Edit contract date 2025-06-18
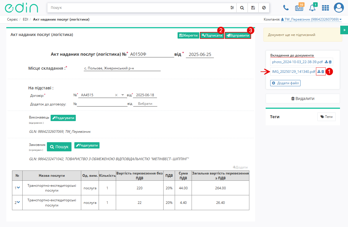Image resolution: width=348 pixels, height=227 pixels. click(145, 95)
